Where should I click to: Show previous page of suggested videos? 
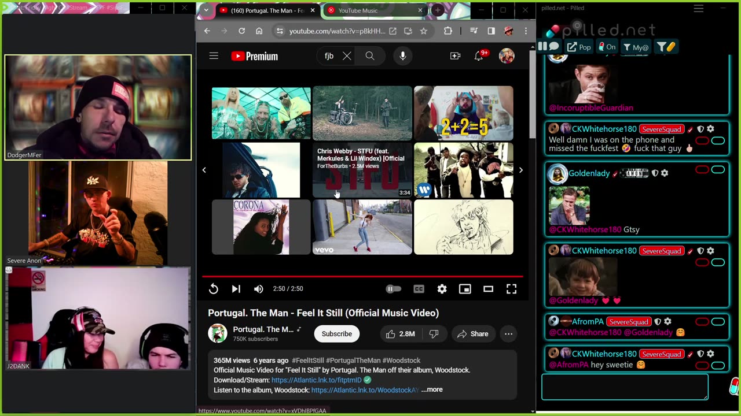pos(204,170)
